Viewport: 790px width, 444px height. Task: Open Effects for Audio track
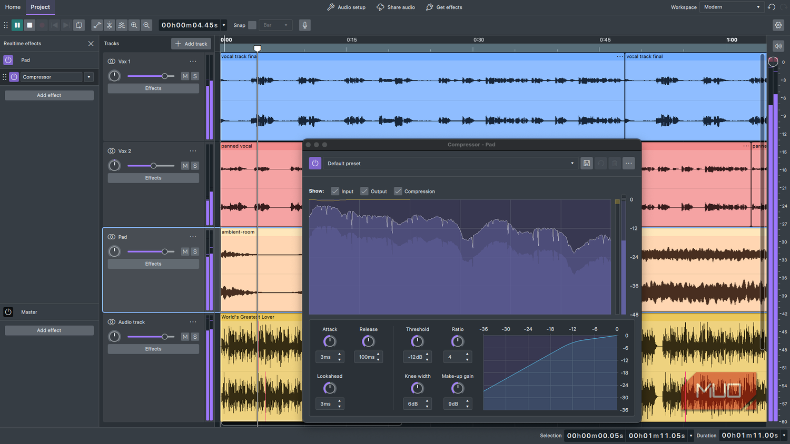[x=153, y=349]
